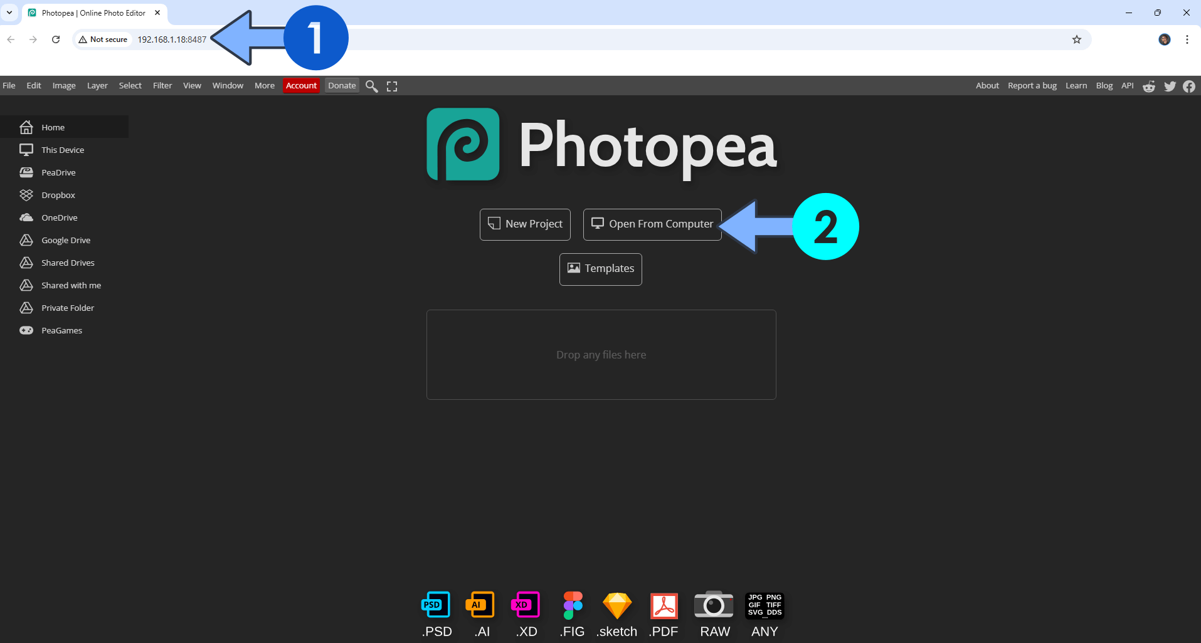Open the Image menu
The height and width of the screenshot is (643, 1201).
[64, 86]
